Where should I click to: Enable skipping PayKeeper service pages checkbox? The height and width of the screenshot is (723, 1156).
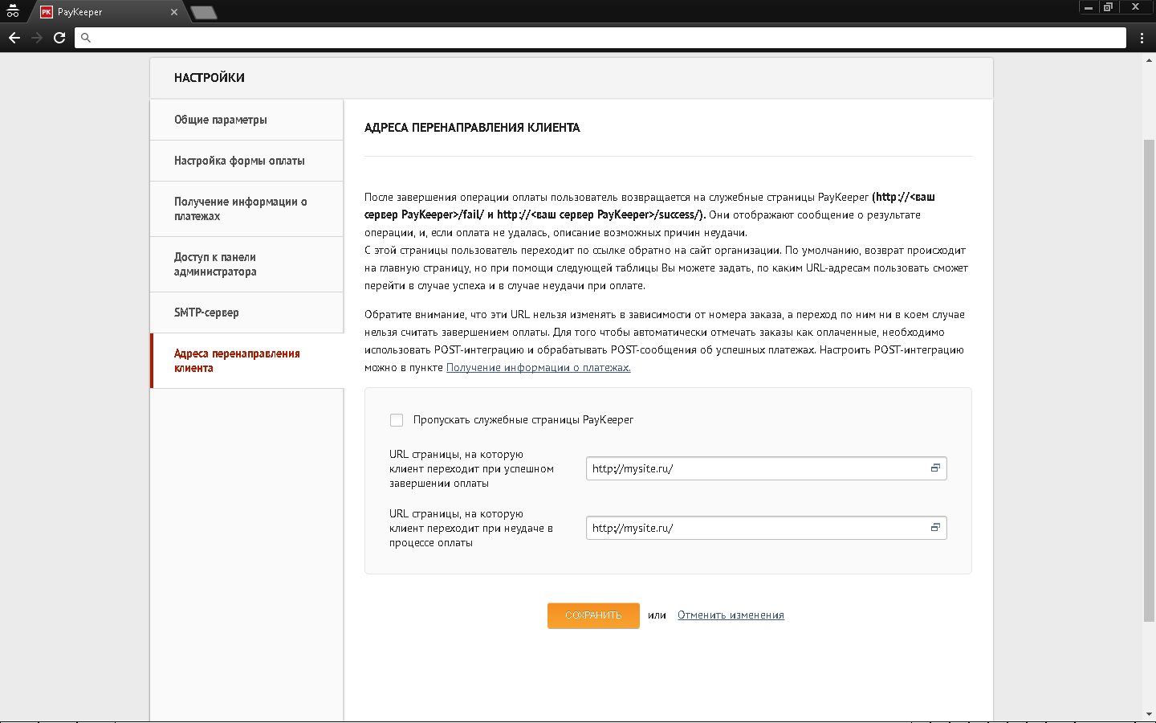[397, 420]
